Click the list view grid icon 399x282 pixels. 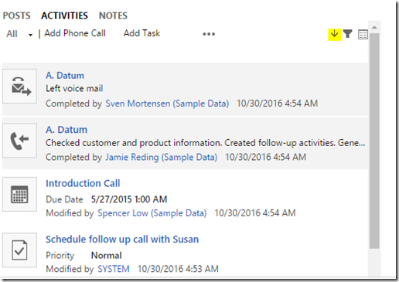[x=363, y=35]
